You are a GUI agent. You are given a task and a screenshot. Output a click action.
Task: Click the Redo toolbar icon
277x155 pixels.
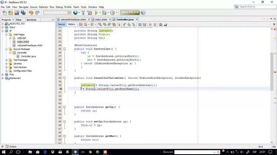pos(37,12)
